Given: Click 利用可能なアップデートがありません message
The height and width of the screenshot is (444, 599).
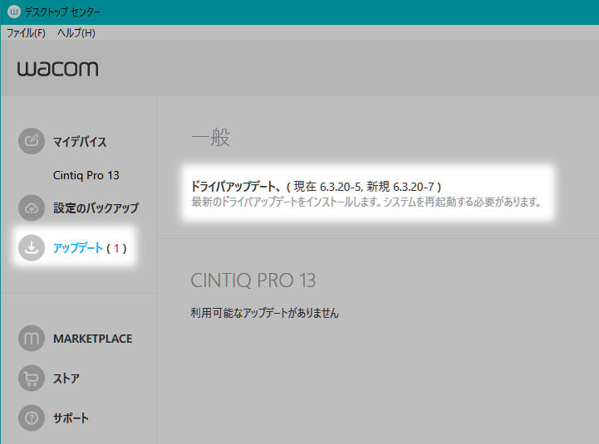Looking at the screenshot, I should coord(265,313).
